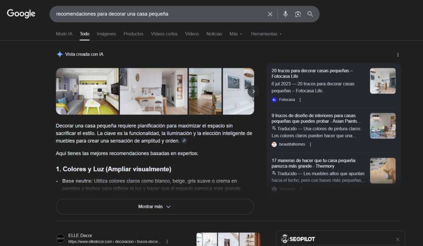Click the beautifulhomes source name
Image resolution: width=423 pixels, height=246 pixels.
click(292, 144)
